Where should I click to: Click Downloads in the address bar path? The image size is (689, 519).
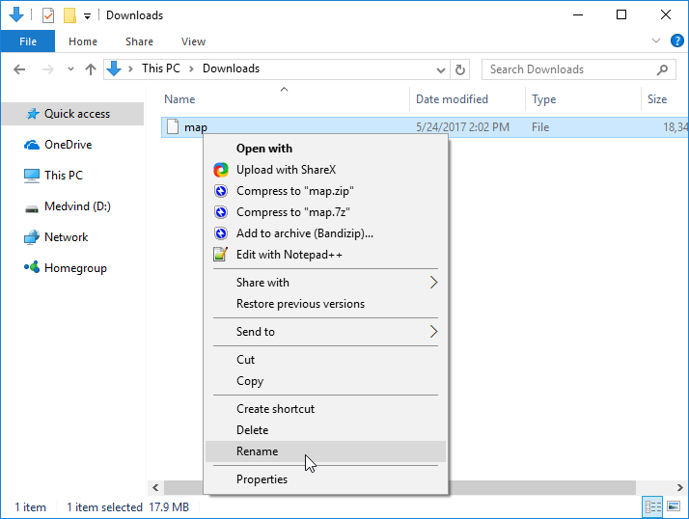232,68
